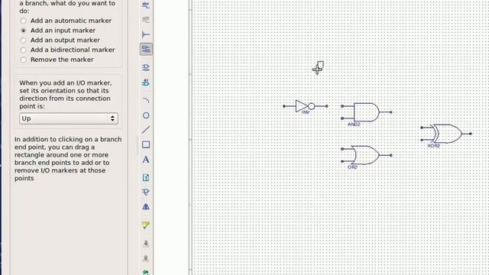This screenshot has height=275, width=489.
Task: Click the OR2 label under the gate
Action: pos(352,167)
